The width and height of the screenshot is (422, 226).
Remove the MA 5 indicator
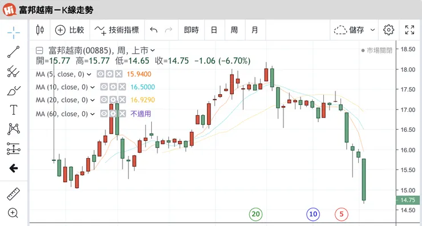[x=119, y=74]
